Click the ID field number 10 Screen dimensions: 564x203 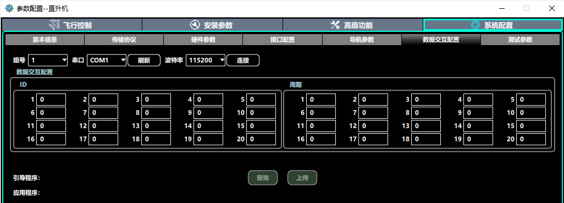[x=261, y=113]
